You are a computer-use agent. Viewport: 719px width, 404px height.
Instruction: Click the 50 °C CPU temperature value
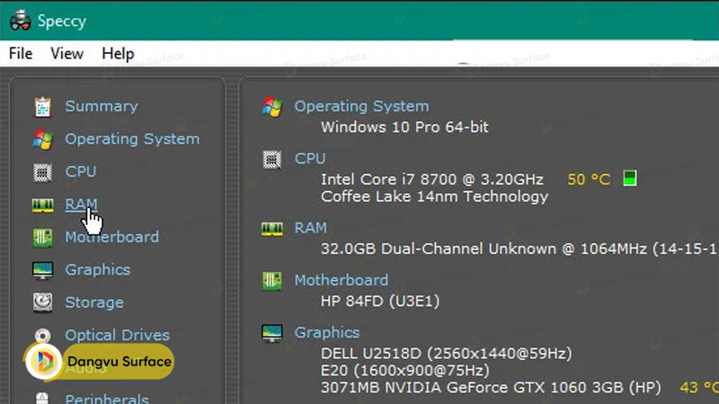[589, 180]
